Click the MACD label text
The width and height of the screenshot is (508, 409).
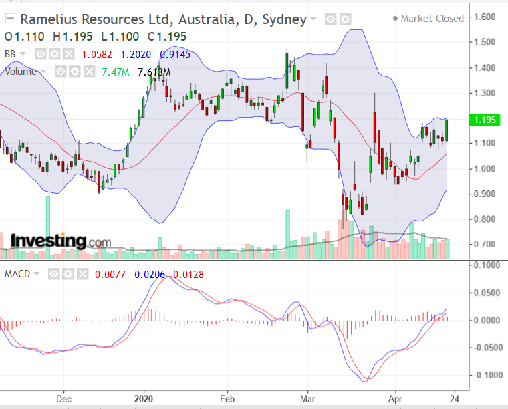tap(17, 274)
